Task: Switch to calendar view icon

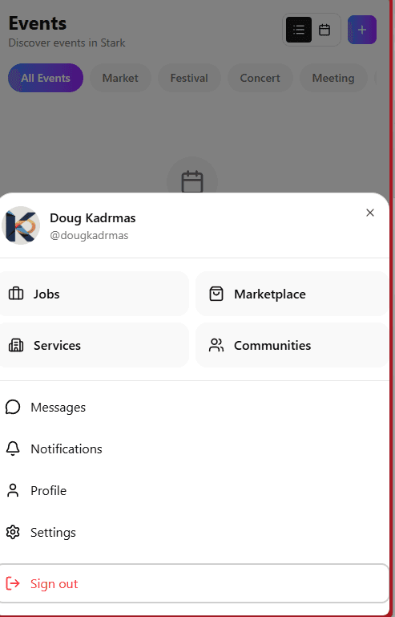Action: [324, 30]
